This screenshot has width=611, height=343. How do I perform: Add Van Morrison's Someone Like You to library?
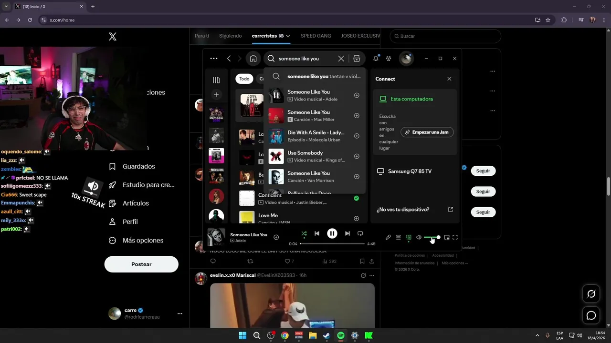[x=357, y=177]
